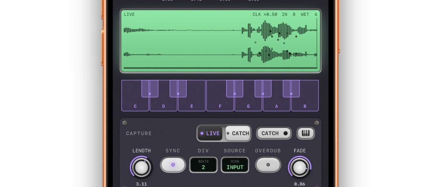
Task: Tap the black key between D and E
Action: point(178,89)
